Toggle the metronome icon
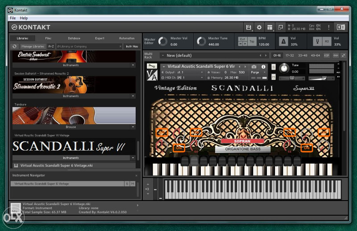 click(x=283, y=41)
